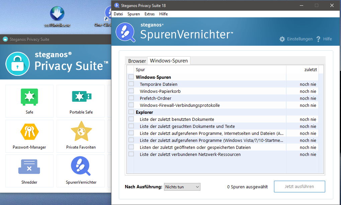Select Liste der zuletzt verbundenen Netzwerk-Ressourcen text
The width and height of the screenshot is (341, 205).
coord(190,155)
